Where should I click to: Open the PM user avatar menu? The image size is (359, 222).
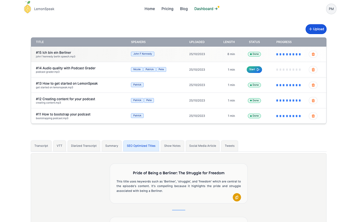pos(331,9)
